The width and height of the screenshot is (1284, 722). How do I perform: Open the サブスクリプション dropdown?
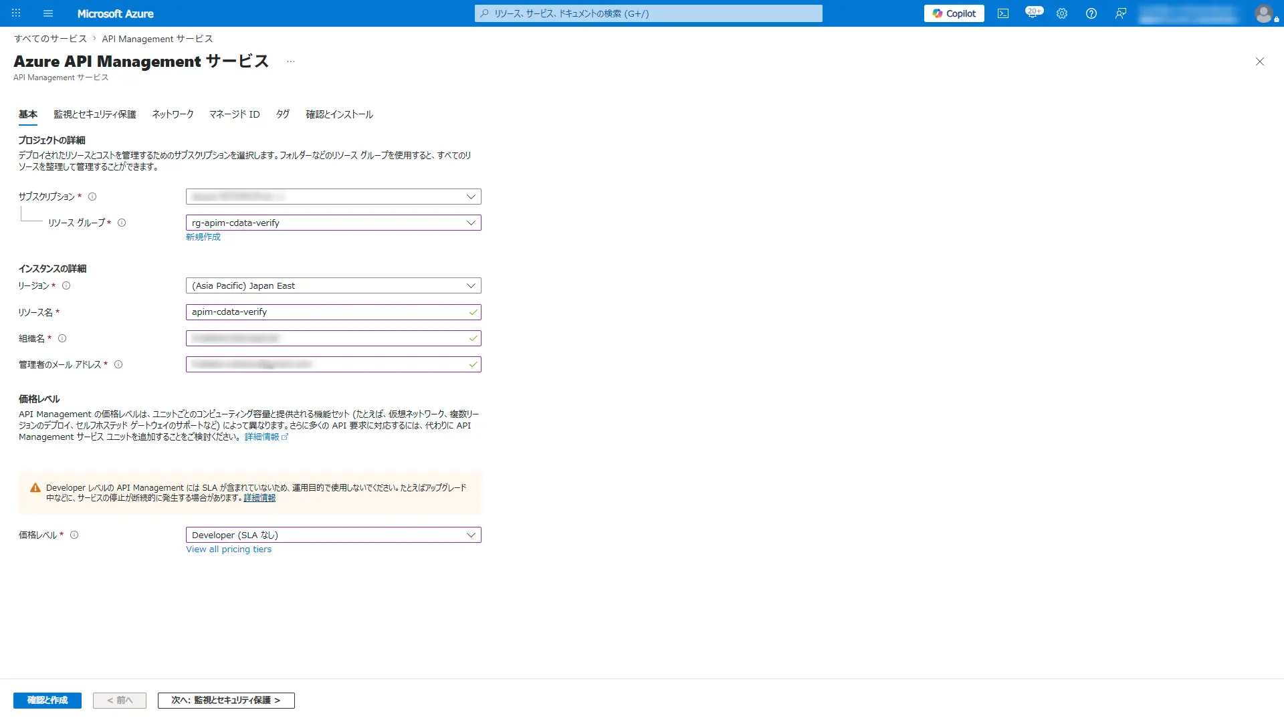tap(333, 197)
